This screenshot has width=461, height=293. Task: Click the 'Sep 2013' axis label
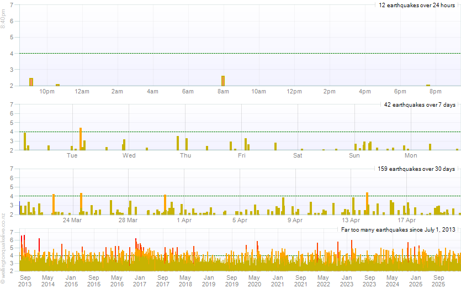(25, 280)
